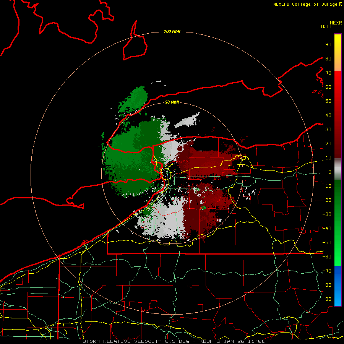The height and width of the screenshot is (344, 344).
Task: Click the -70 value on the velocity scale
Action: (327, 271)
